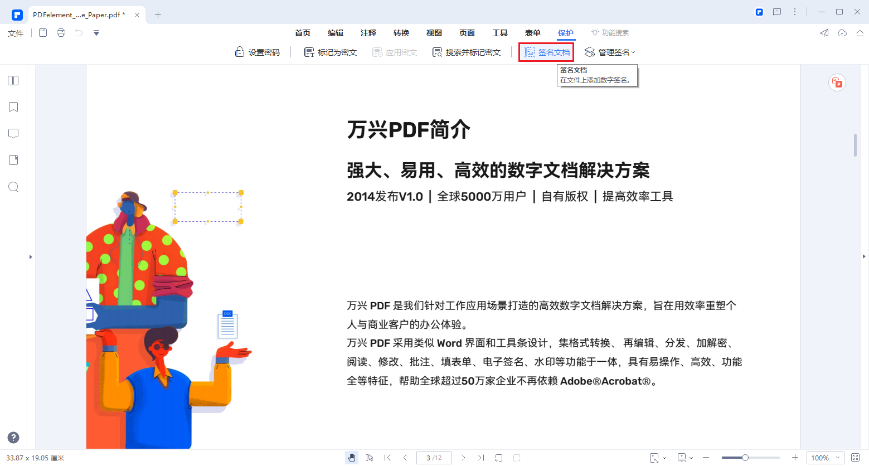Open the 管理签名 dropdown
This screenshot has height=466, width=869.
click(609, 52)
